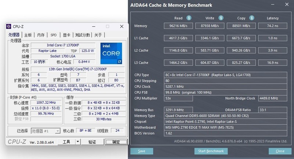294x159 pixels.
Task: Click the CPU Multiplier 53x field
Action: tap(178, 98)
